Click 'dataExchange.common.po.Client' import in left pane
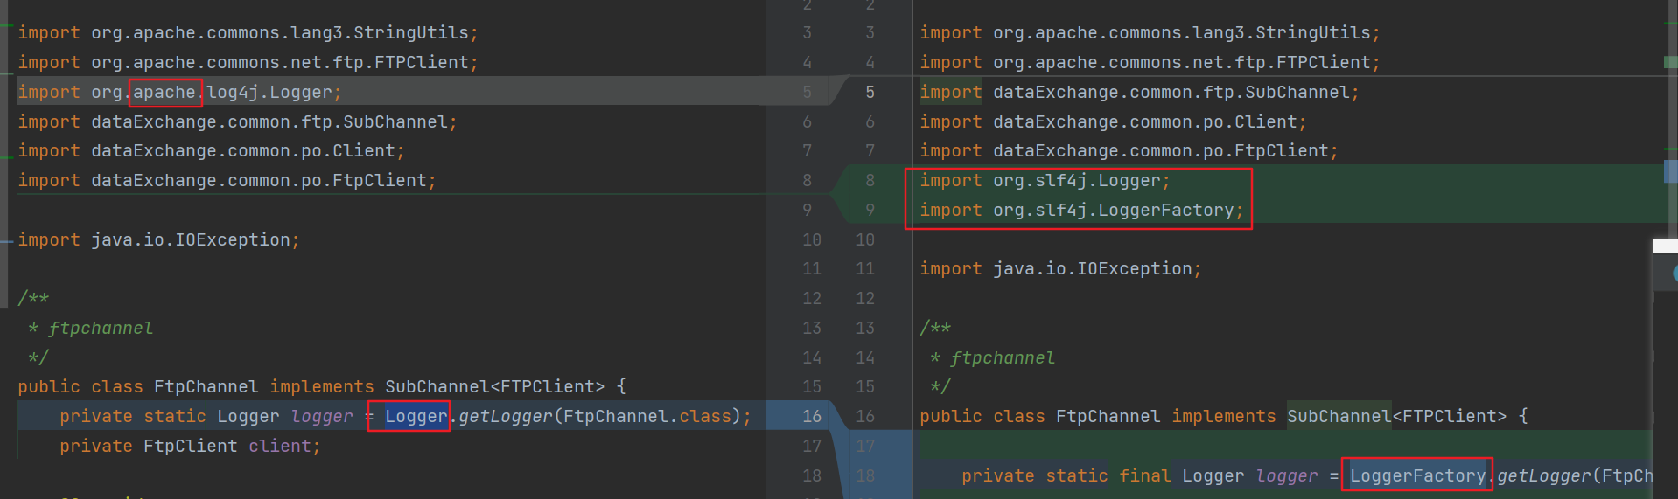The image size is (1678, 499). (x=211, y=150)
